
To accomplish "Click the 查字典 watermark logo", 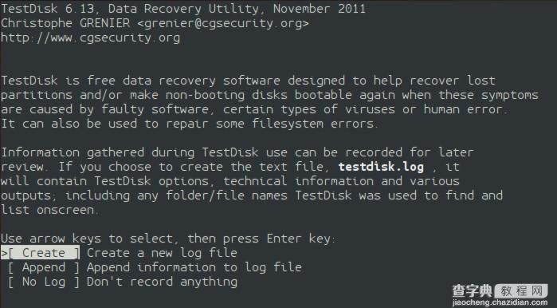I will (x=472, y=291).
